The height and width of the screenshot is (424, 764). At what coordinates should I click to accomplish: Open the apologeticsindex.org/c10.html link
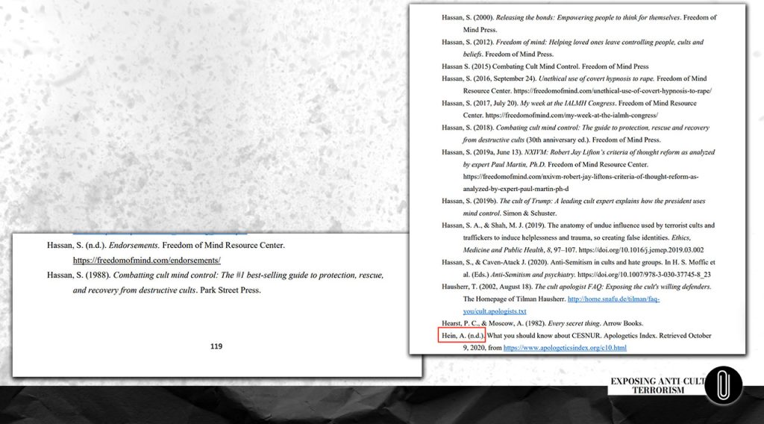[x=565, y=347]
